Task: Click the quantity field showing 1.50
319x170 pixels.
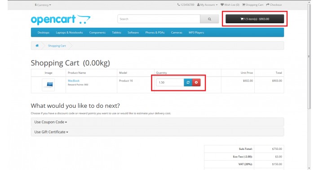Action: pos(170,82)
